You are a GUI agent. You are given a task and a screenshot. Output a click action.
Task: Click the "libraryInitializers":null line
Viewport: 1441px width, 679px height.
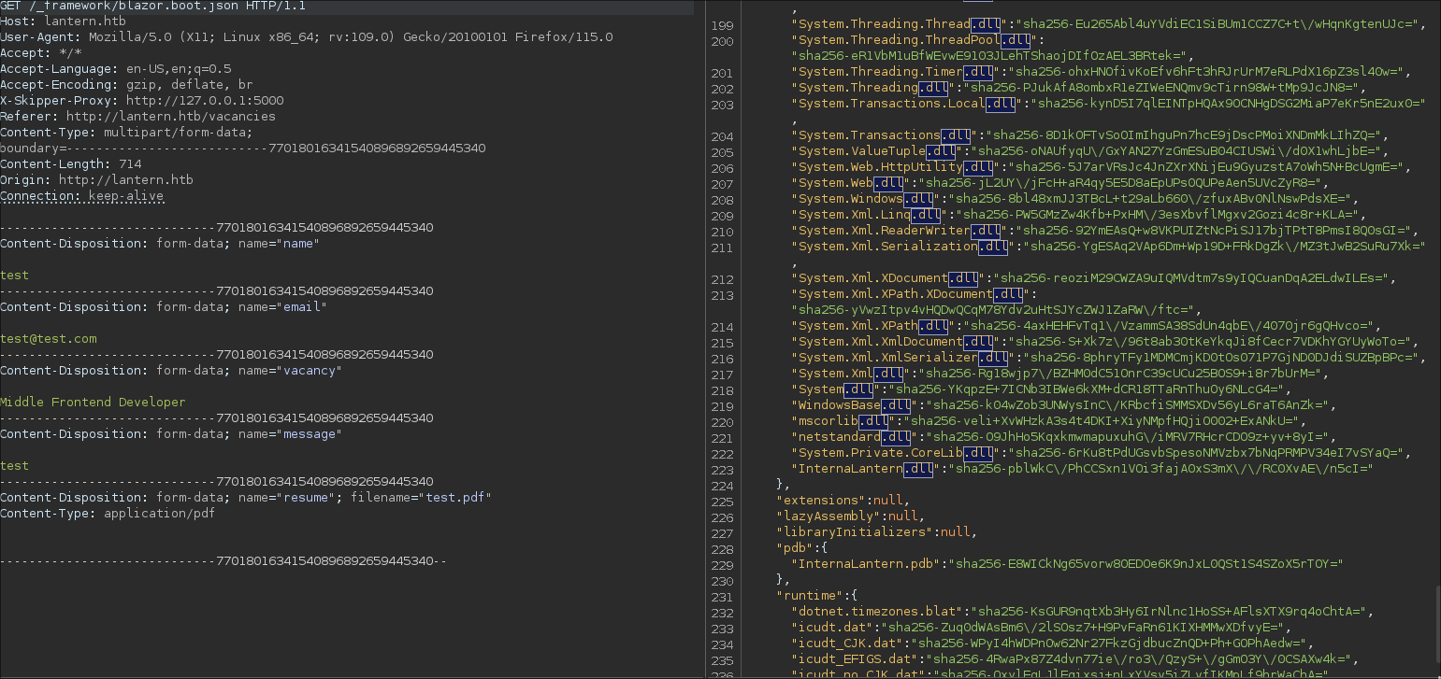(875, 532)
